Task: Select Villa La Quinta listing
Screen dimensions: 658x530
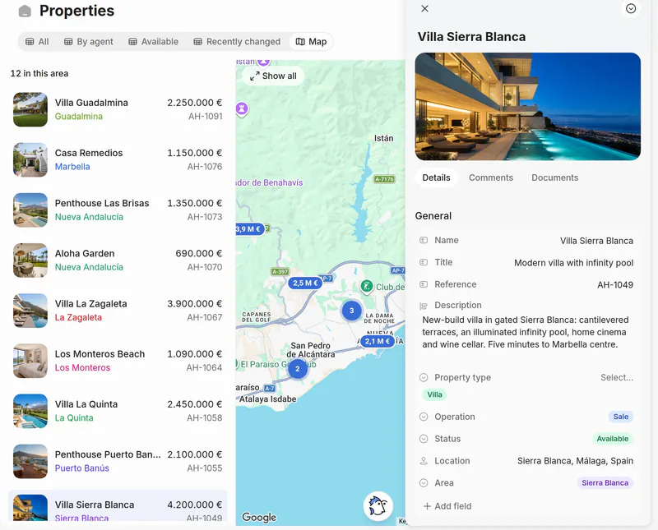Action: point(118,411)
